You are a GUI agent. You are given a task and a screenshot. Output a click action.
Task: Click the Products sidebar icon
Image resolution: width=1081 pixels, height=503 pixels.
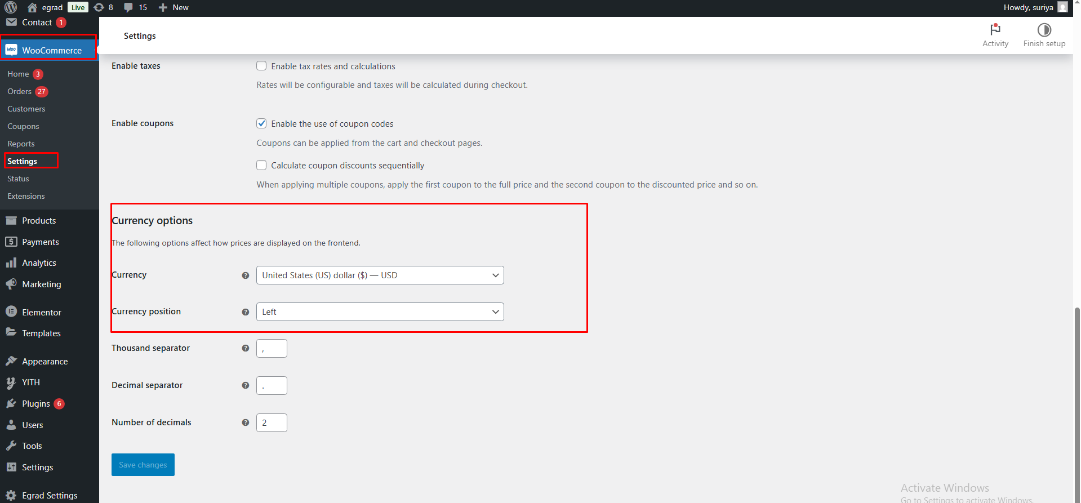[x=11, y=220]
